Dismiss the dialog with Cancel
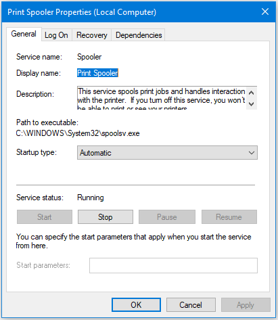The image size is (278, 320). [191, 305]
